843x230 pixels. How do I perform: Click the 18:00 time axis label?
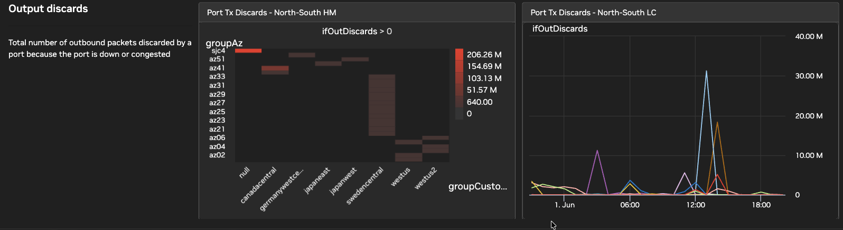(x=761, y=205)
